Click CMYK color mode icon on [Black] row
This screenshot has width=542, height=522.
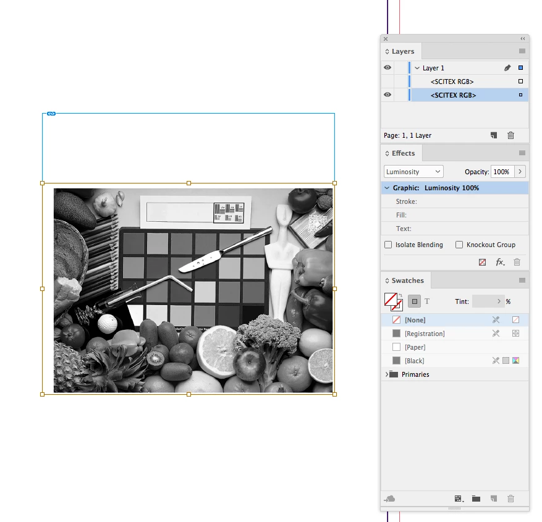[515, 361]
